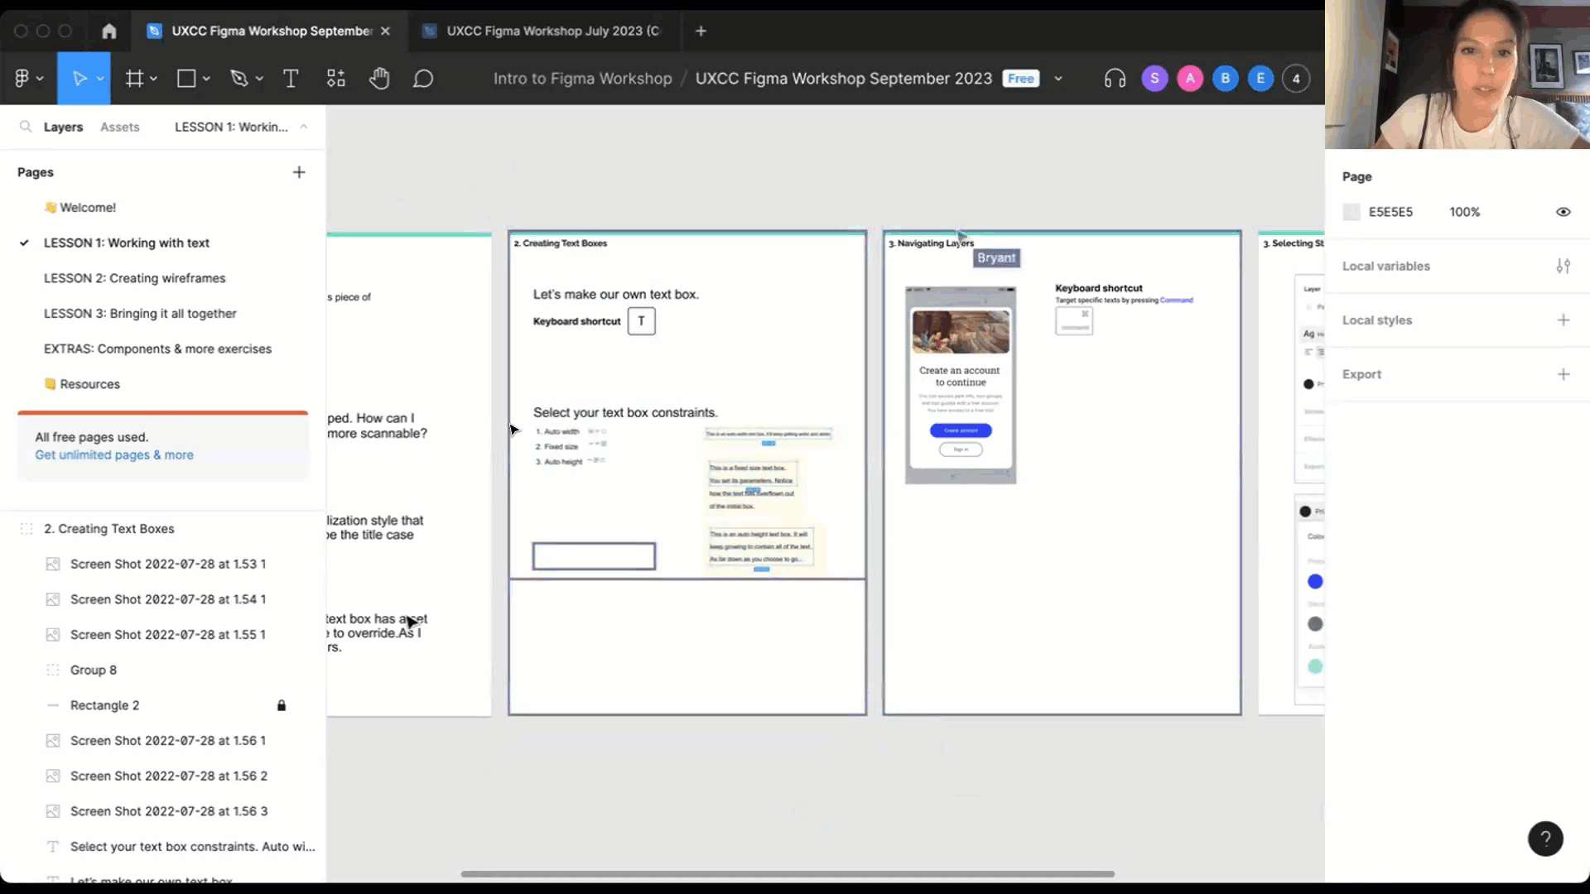Click the horizontal canvas scrollbar
The image size is (1590, 894).
point(788,873)
